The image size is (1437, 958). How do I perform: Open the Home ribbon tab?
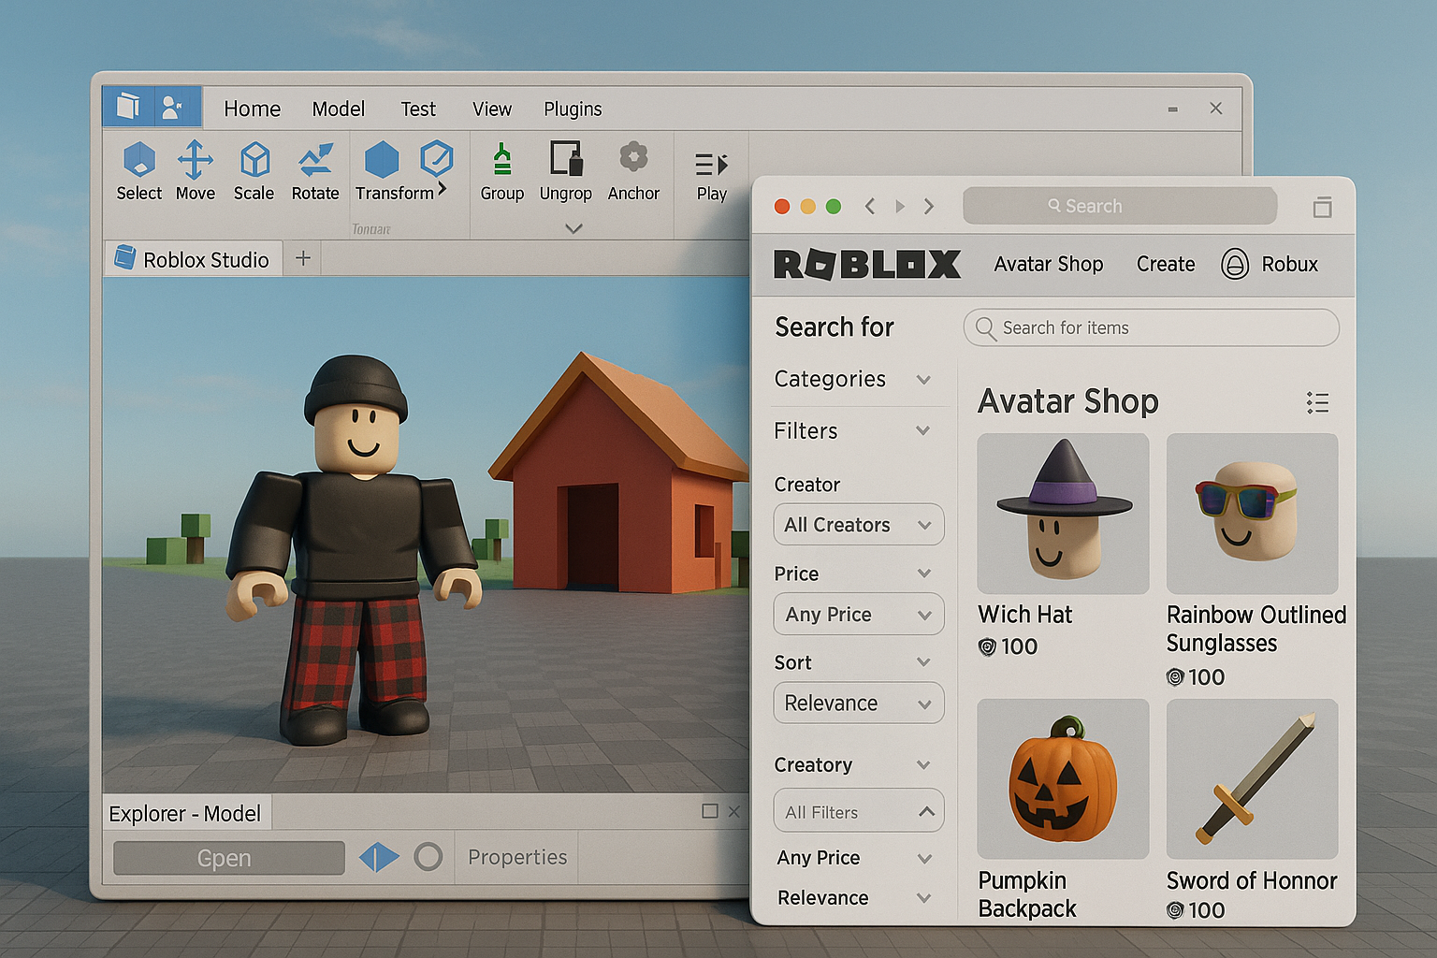252,109
